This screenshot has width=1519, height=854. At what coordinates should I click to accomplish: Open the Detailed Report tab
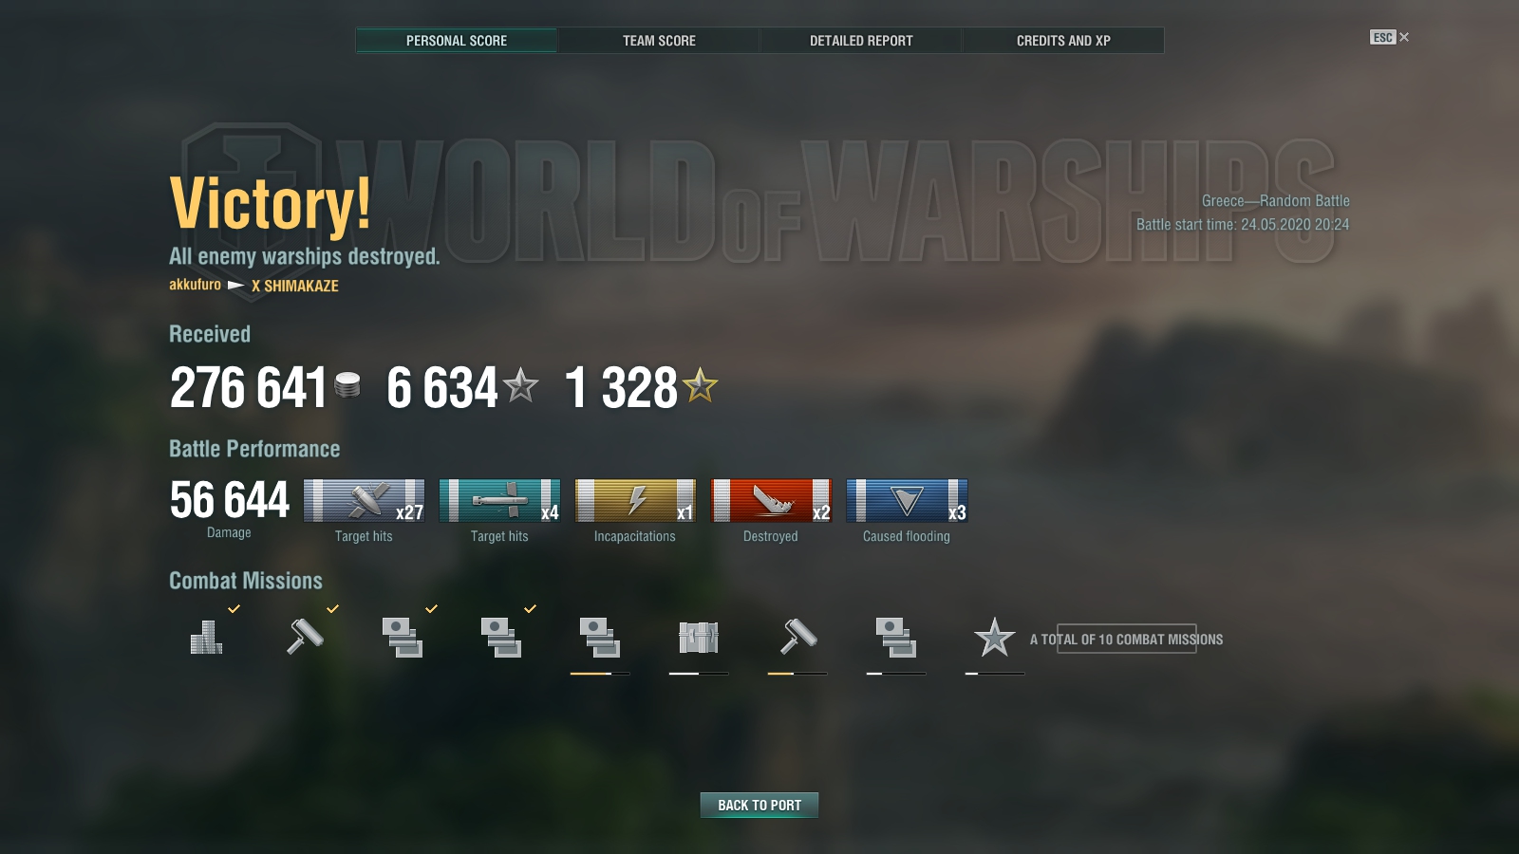click(861, 41)
